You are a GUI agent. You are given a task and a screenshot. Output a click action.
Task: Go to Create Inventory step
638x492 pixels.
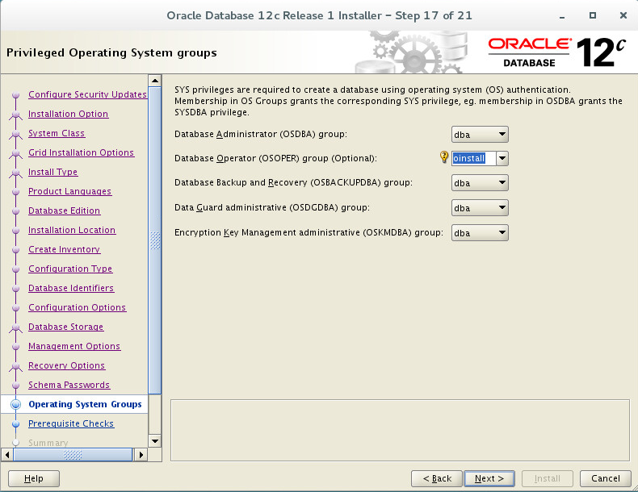(x=65, y=249)
